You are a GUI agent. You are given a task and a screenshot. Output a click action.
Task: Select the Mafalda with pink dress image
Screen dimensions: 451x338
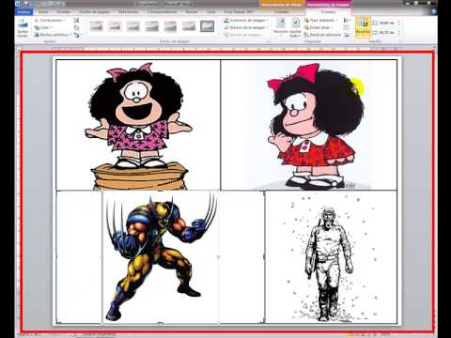138,125
